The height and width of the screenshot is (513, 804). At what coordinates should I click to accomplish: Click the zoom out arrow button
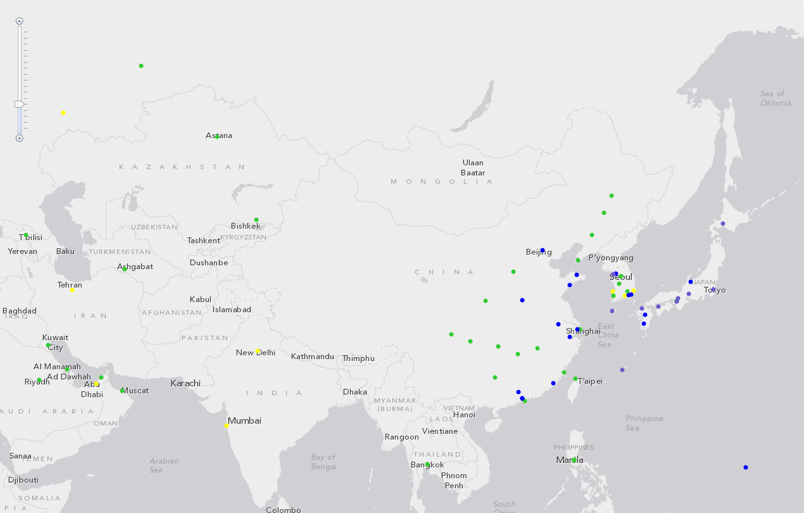click(20, 138)
